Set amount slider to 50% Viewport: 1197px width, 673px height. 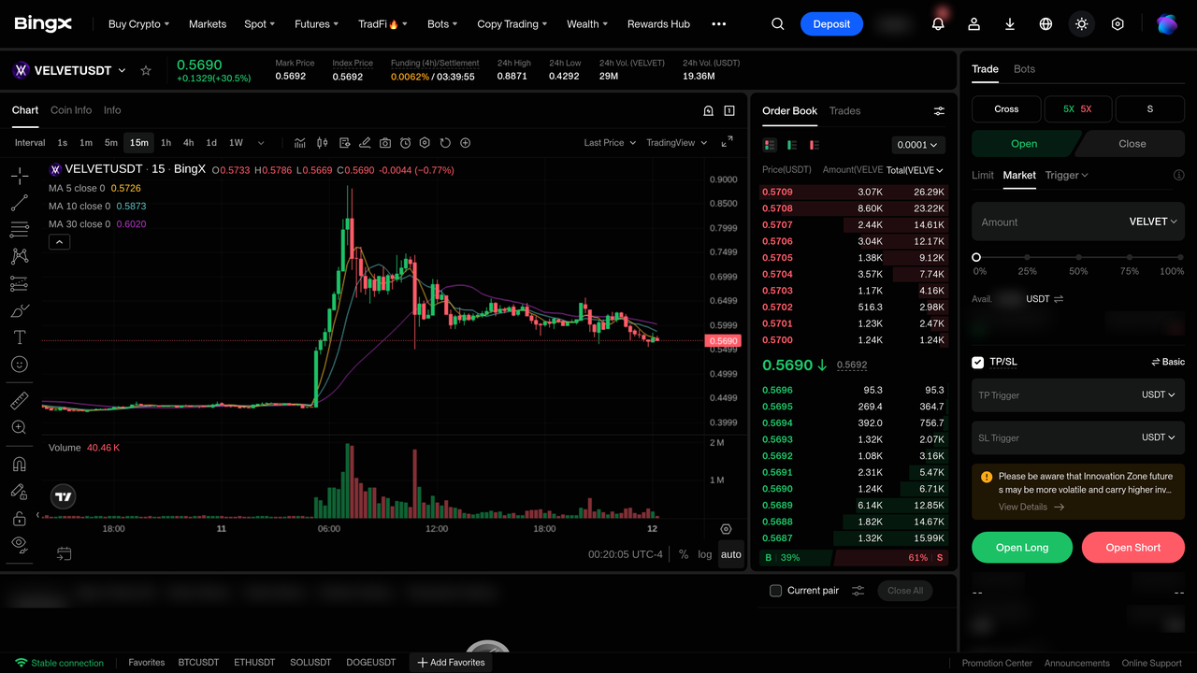click(1078, 257)
